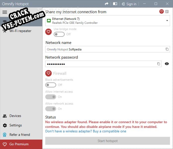This screenshot has width=173, height=149.
Task: Open the Devices section in the sidebar
Action: (x=15, y=116)
